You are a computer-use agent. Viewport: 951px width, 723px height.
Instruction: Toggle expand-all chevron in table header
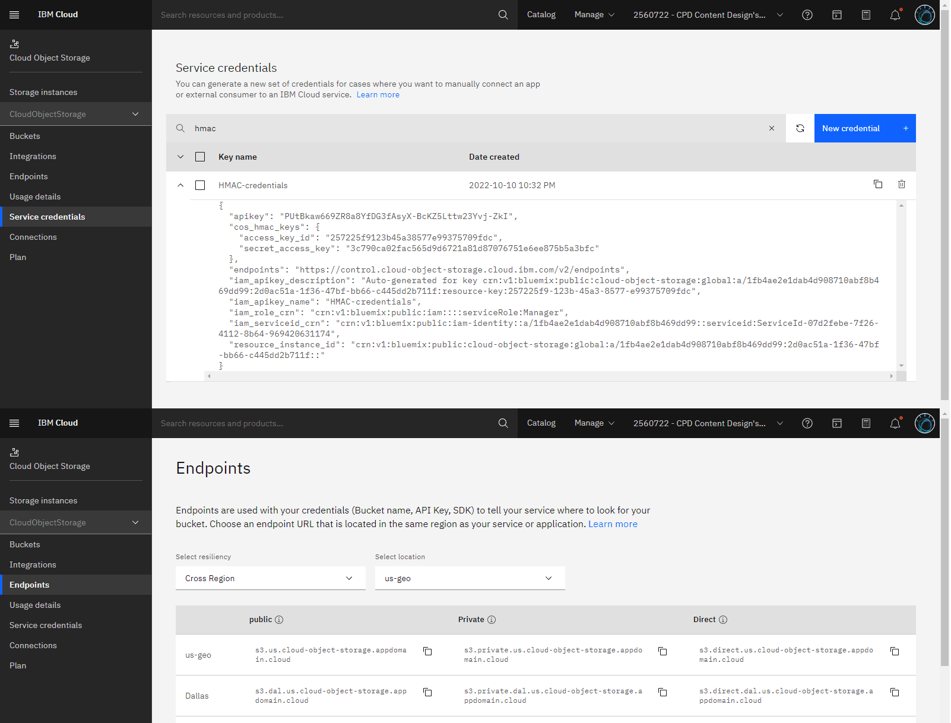[180, 157]
